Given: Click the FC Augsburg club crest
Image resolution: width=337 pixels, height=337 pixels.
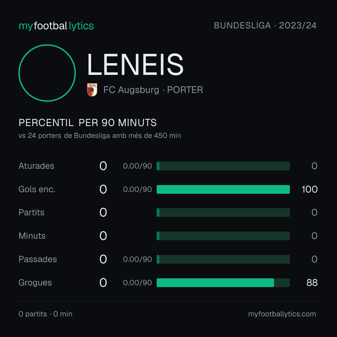Looking at the screenshot, I should [92, 90].
